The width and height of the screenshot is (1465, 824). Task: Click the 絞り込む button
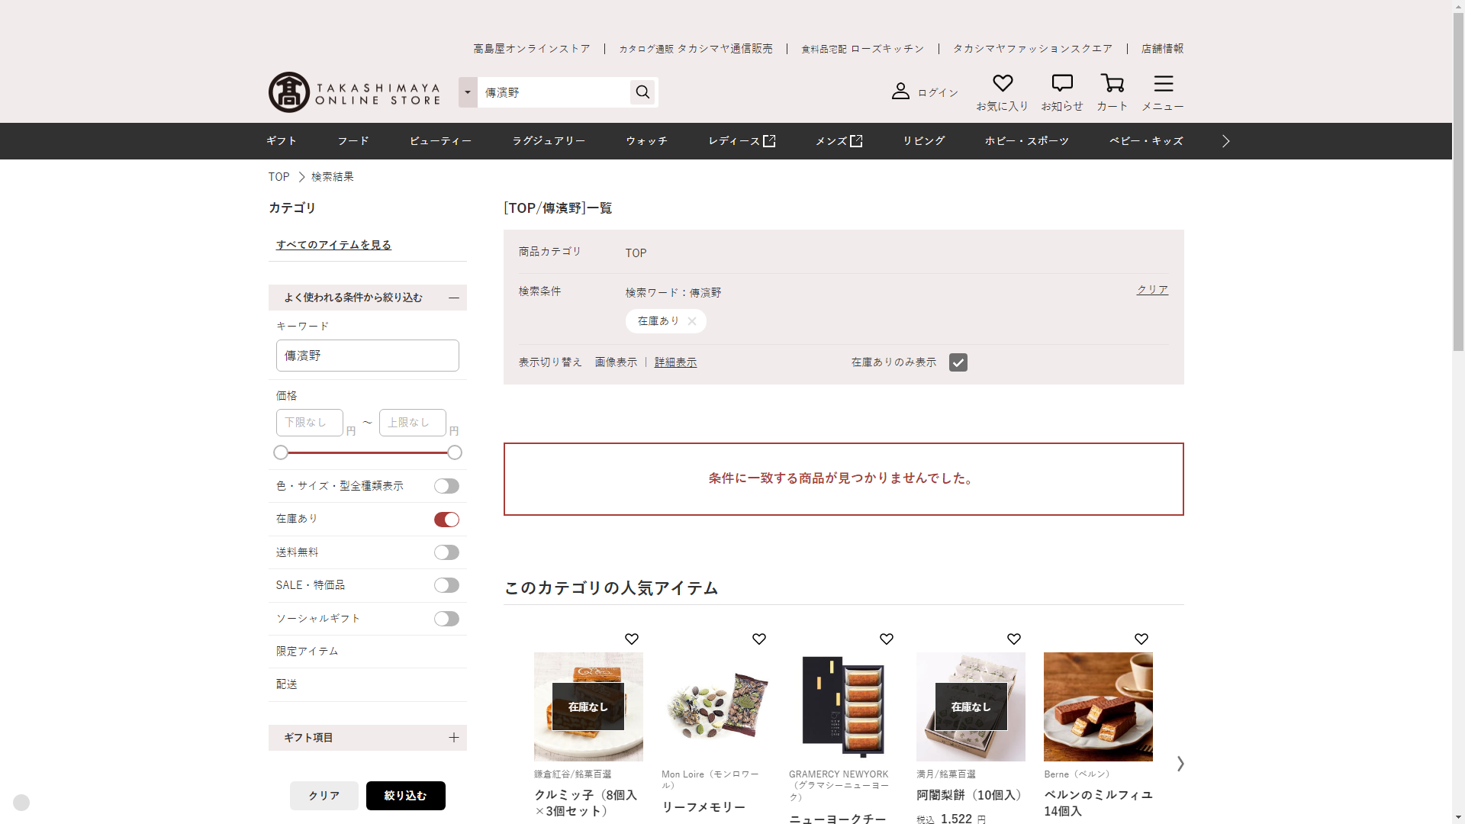tap(405, 796)
